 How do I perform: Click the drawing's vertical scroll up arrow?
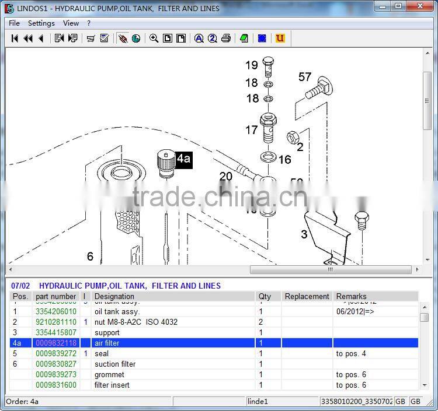(x=427, y=53)
